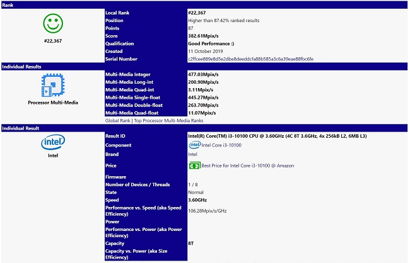Click 'Number of Devices / Threads' label
Screen dimensions: 410x263
coord(138,185)
